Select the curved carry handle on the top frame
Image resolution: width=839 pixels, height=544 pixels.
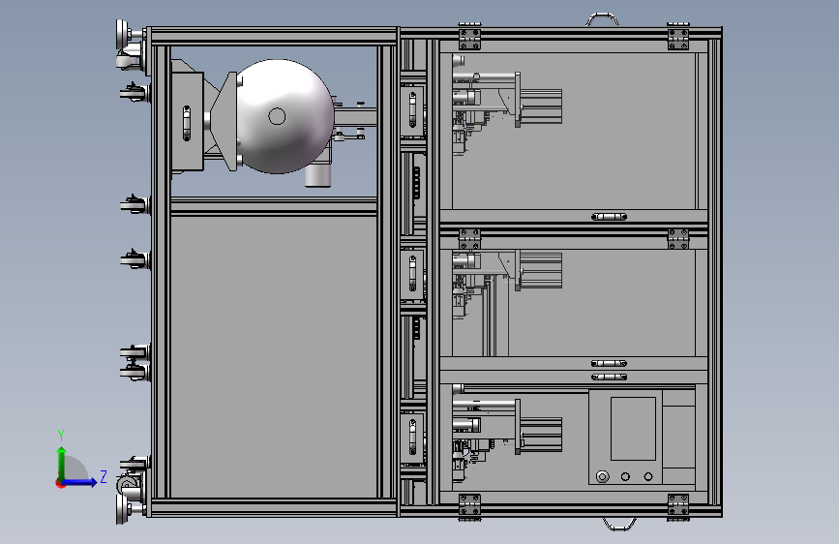pos(603,19)
